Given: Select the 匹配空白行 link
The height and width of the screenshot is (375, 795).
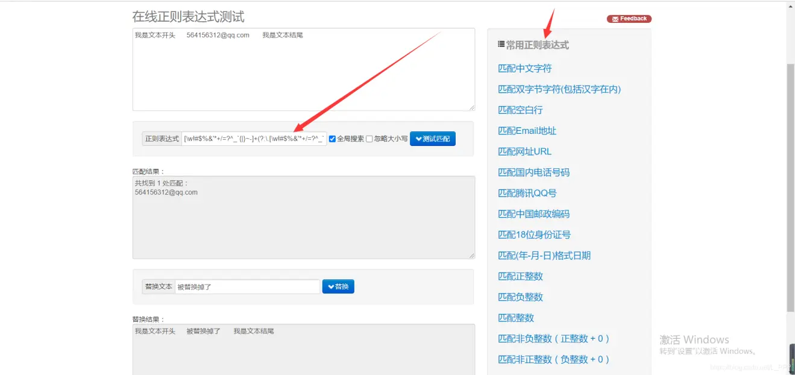Looking at the screenshot, I should pos(520,110).
